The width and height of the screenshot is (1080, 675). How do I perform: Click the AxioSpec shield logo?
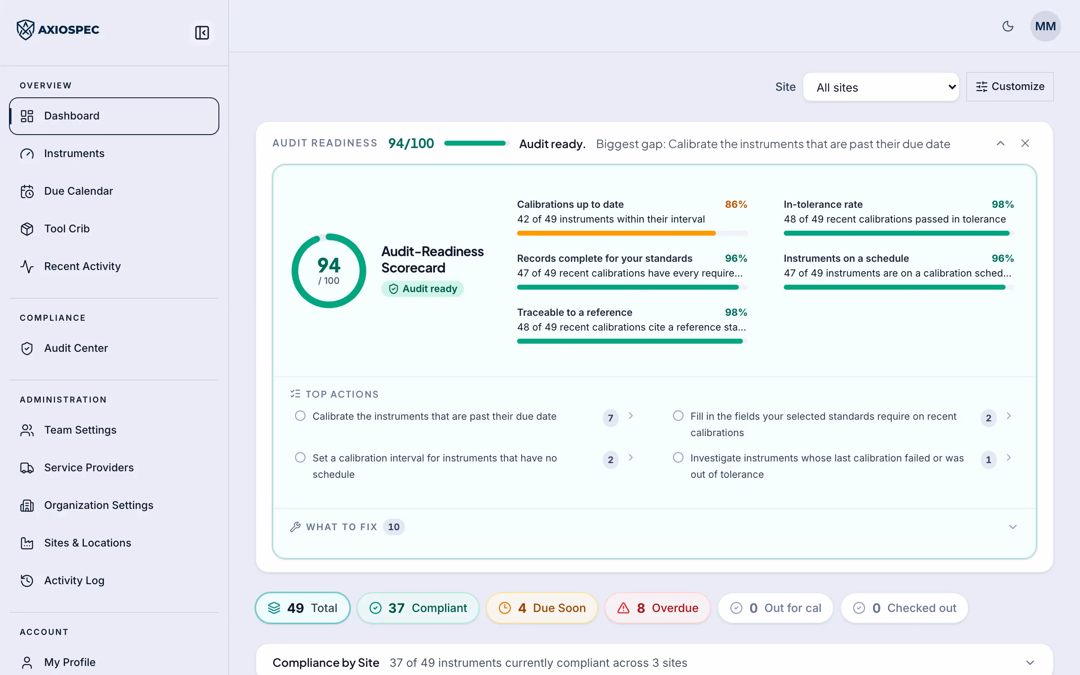tap(25, 30)
